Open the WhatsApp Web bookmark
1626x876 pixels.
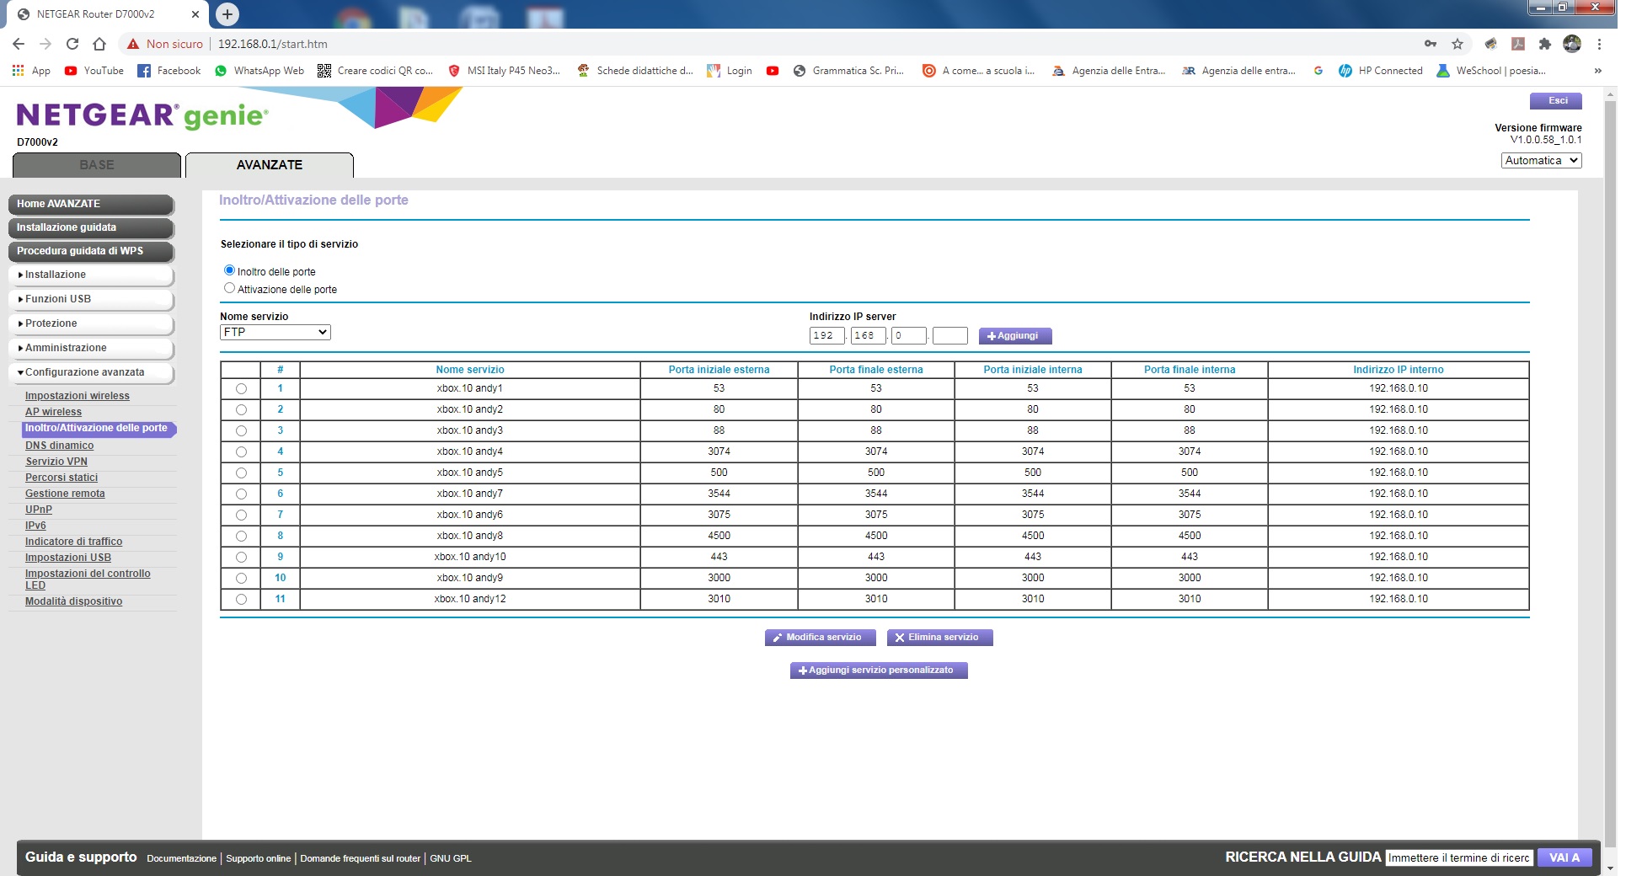[x=259, y=71]
